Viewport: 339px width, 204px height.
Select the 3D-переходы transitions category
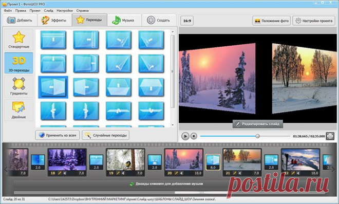18,63
